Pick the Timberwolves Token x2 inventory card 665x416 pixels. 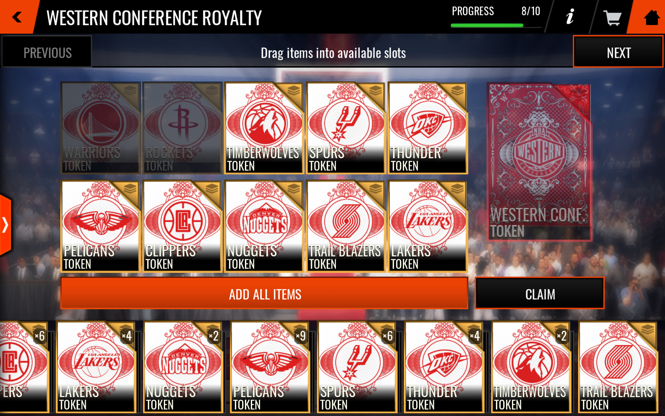point(531,367)
